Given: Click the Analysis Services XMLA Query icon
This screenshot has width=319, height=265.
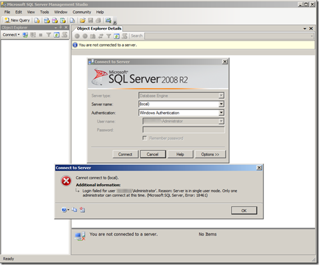Looking at the screenshot, I should click(x=63, y=20).
